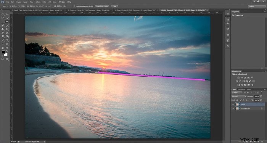Click the Straighten Layer button
The height and width of the screenshot is (143, 267).
click(102, 6)
